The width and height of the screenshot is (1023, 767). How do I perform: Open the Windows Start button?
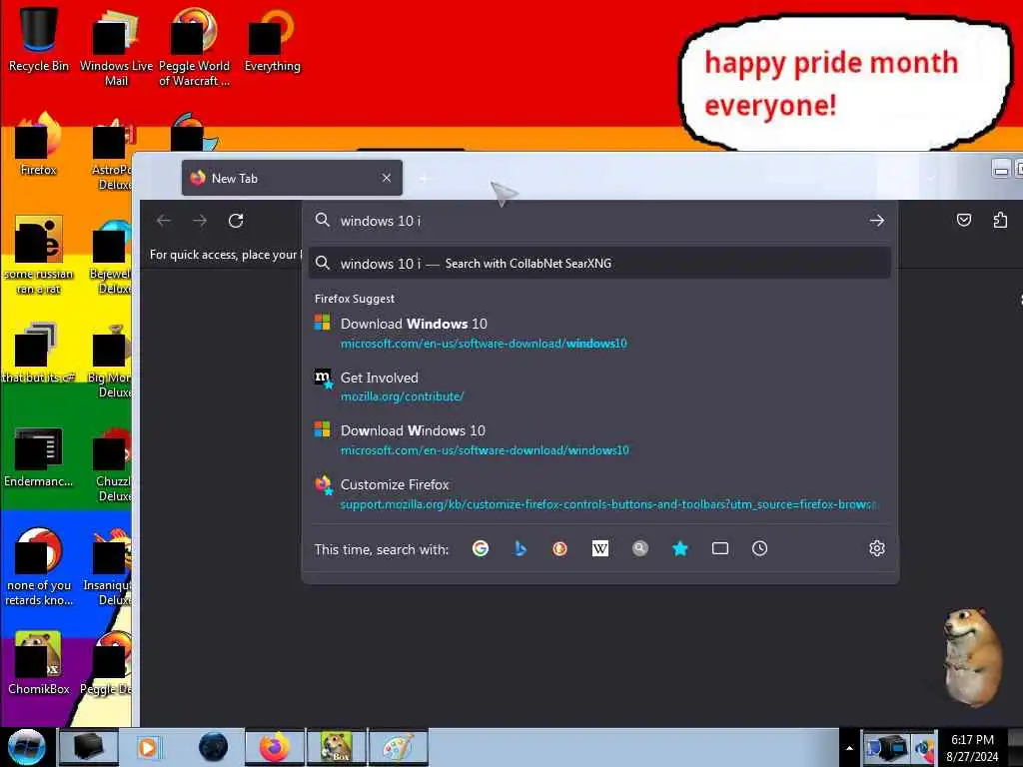[26, 747]
